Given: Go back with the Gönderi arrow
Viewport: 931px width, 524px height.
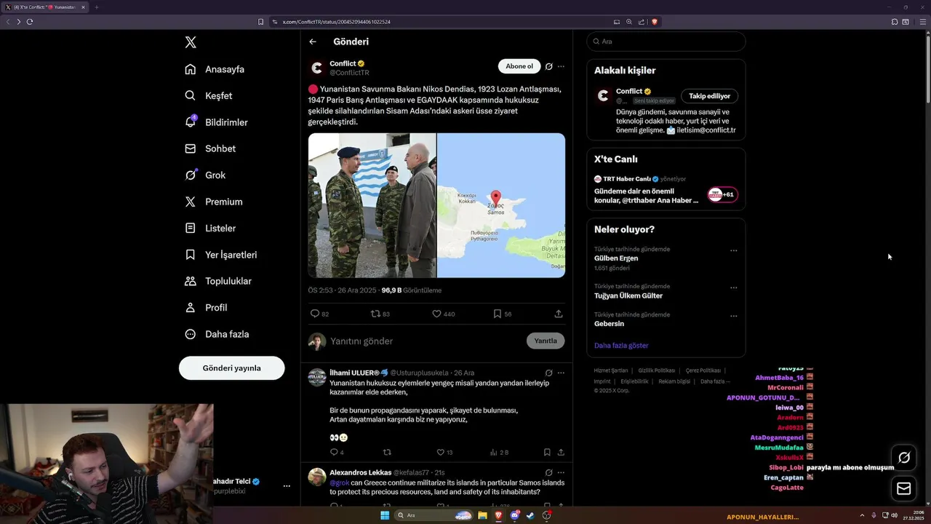Looking at the screenshot, I should tap(313, 41).
